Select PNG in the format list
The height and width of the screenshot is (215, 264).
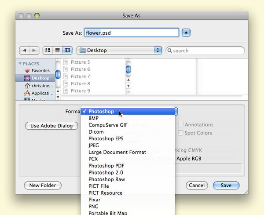(93, 206)
